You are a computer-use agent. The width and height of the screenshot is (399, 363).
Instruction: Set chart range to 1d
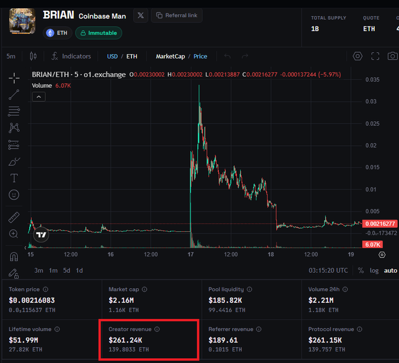click(79, 270)
